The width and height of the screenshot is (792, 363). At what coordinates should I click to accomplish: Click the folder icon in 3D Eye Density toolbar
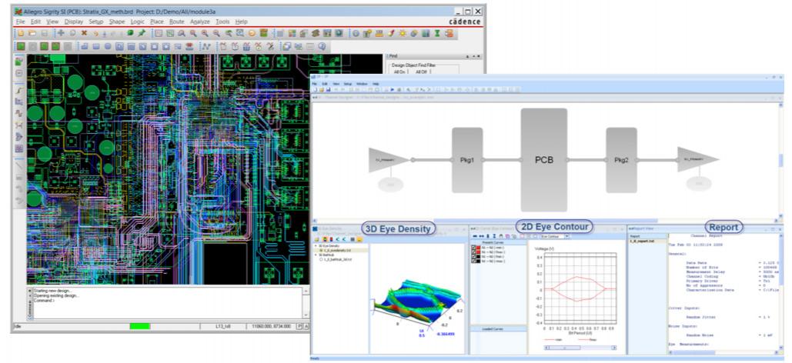point(316,239)
